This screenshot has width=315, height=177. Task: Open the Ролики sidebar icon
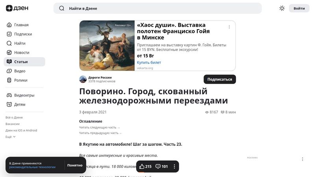[9, 80]
